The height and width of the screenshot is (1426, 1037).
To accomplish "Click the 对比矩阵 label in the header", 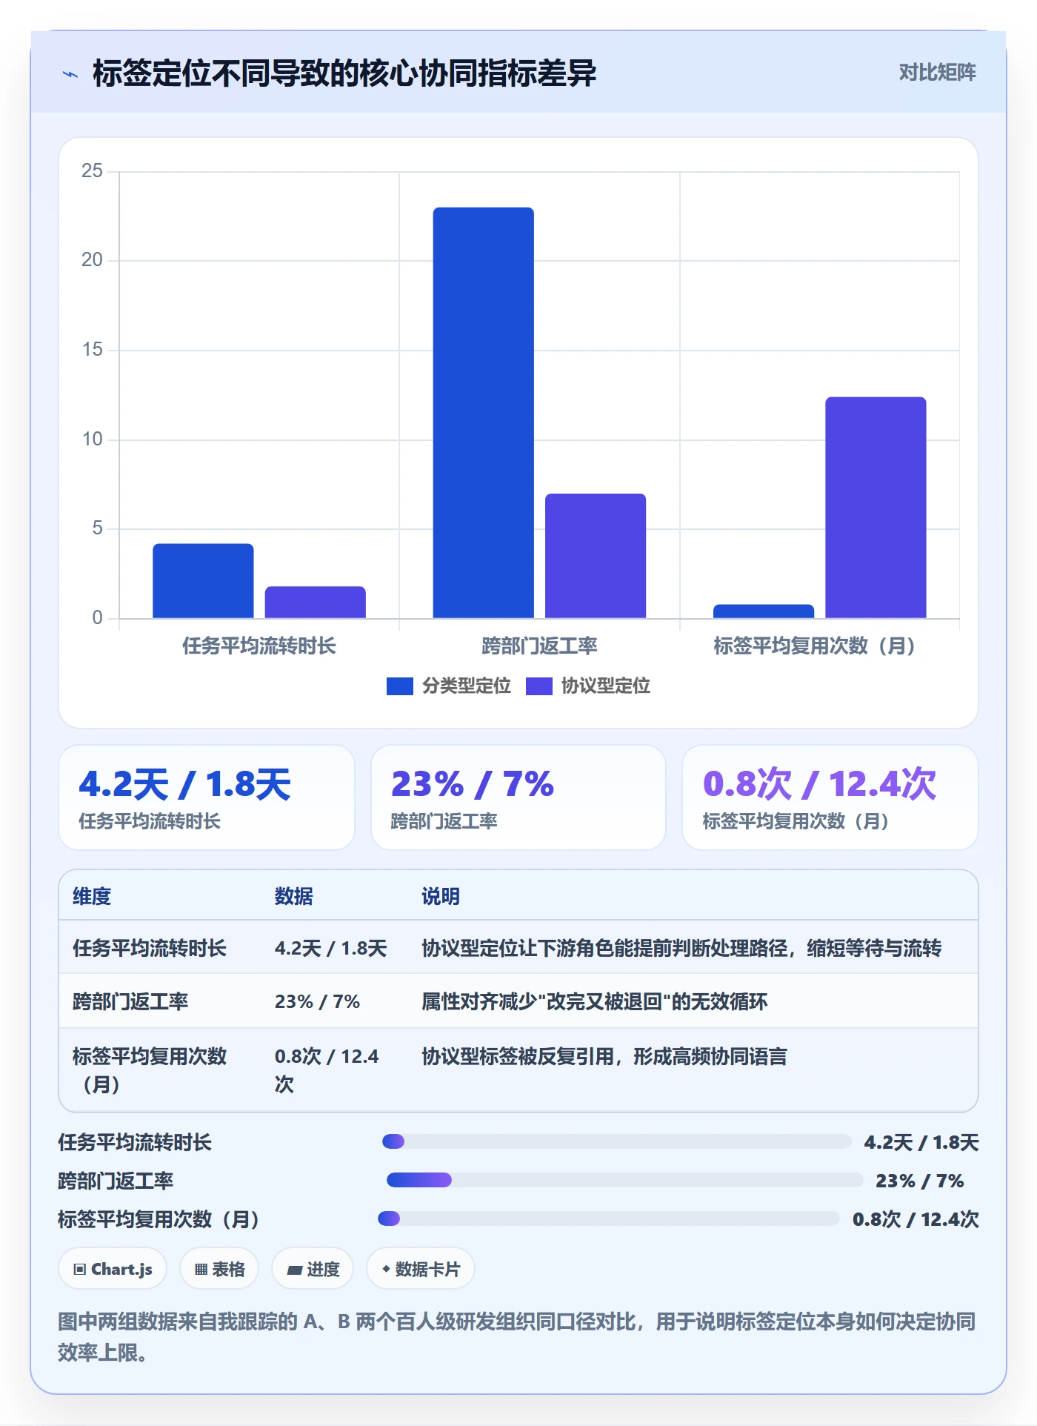I will 937,73.
